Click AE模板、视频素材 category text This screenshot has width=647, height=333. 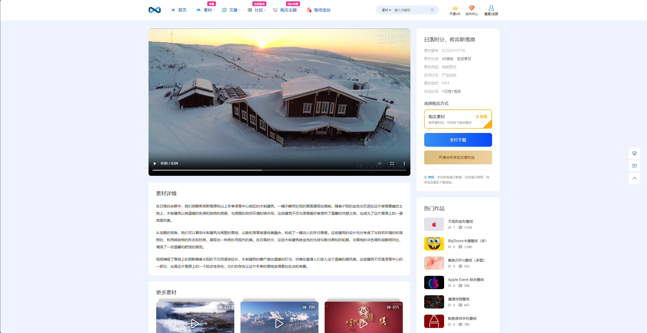tap(456, 59)
